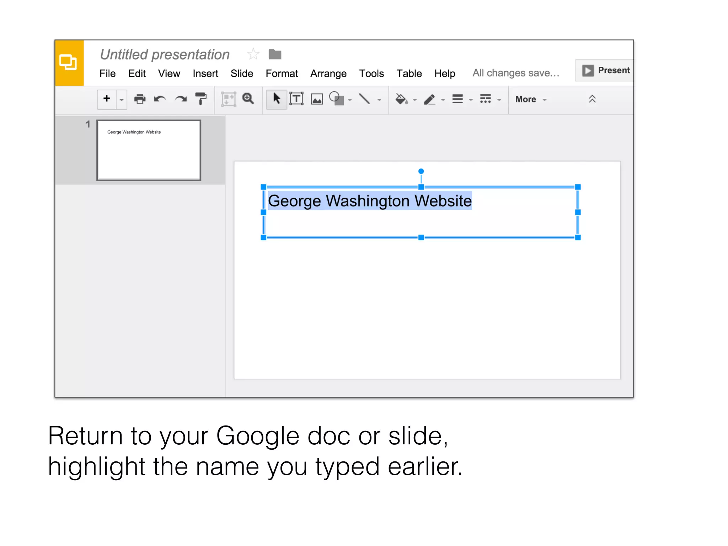The image size is (728, 546).
Task: Open the Format menu
Action: point(282,74)
